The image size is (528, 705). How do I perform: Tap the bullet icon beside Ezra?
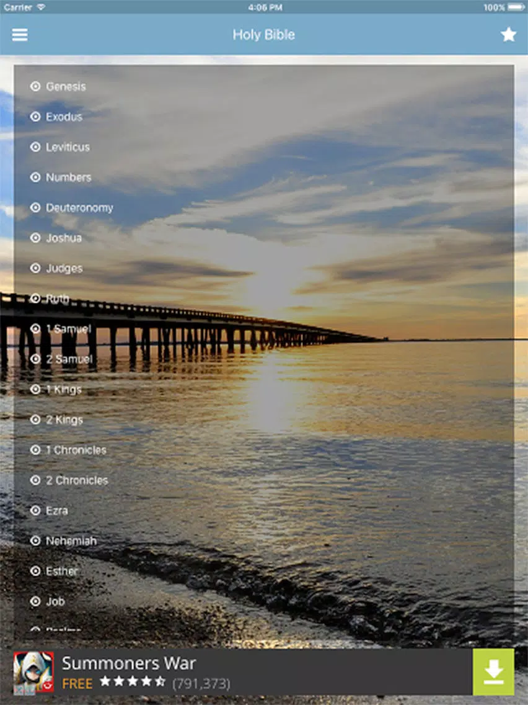(35, 510)
